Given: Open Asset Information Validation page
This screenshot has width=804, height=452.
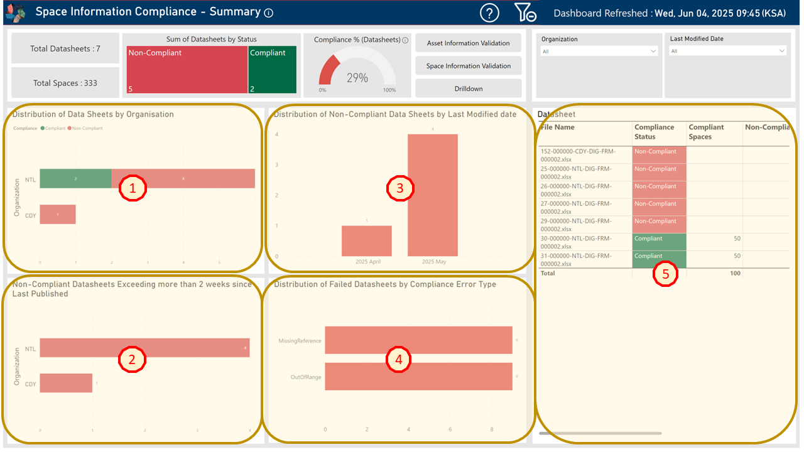Looking at the screenshot, I should (468, 43).
